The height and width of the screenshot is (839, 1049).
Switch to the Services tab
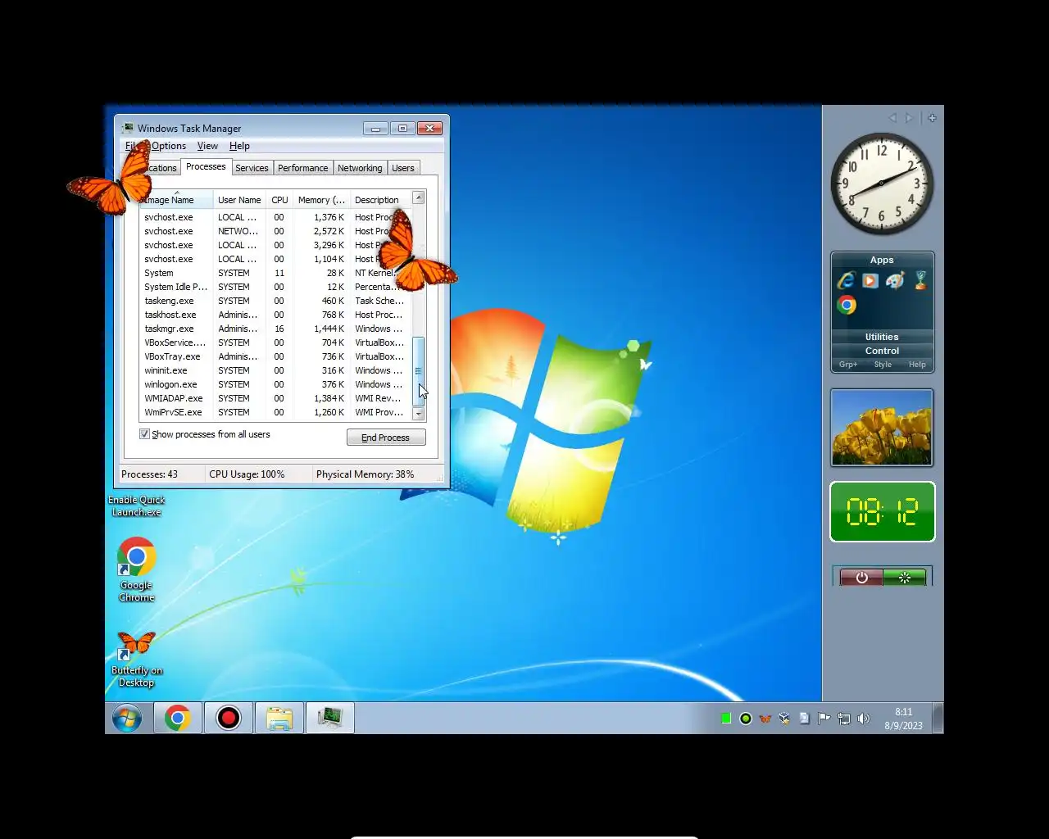[252, 168]
